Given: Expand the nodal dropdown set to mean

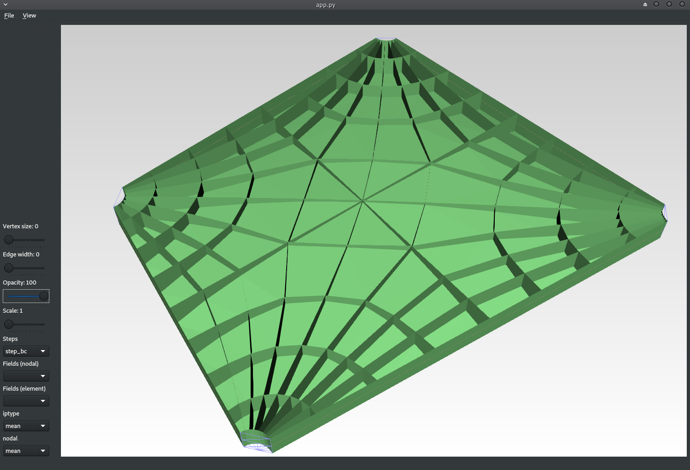Looking at the screenshot, I should point(26,451).
